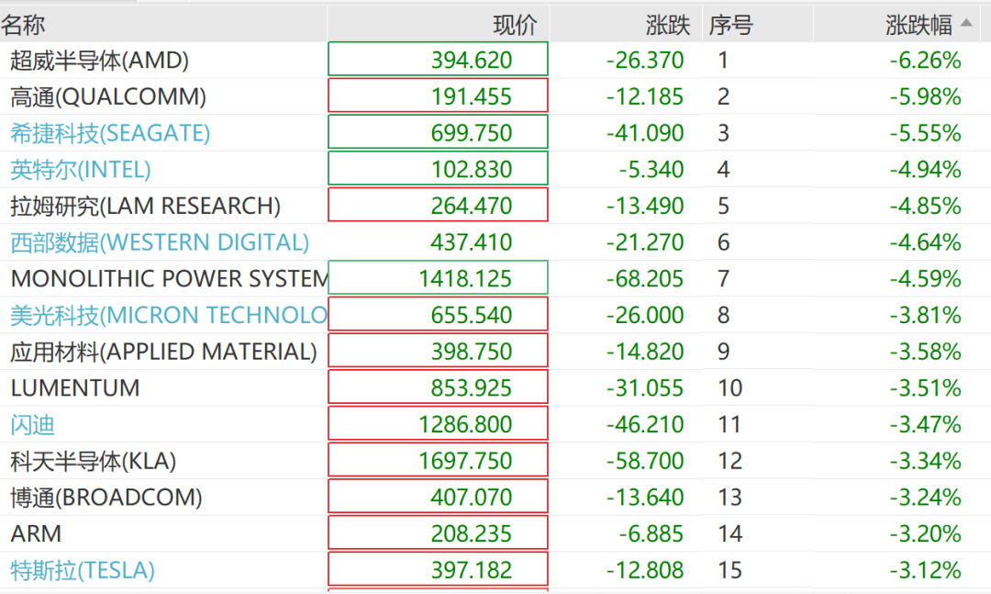The height and width of the screenshot is (594, 991).
Task: Click Tesla price 397.182
Action: [x=472, y=570]
